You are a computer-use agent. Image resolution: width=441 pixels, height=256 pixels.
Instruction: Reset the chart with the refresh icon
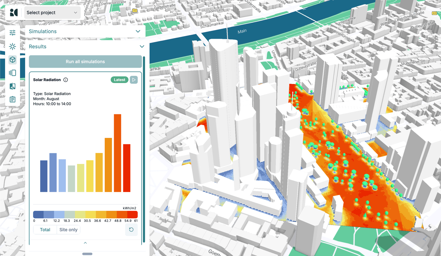click(131, 230)
